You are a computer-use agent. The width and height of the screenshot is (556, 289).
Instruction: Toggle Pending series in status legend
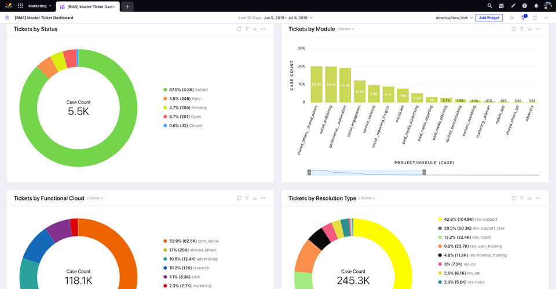[185, 108]
